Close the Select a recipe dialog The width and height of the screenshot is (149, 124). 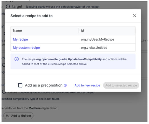[x=134, y=16]
